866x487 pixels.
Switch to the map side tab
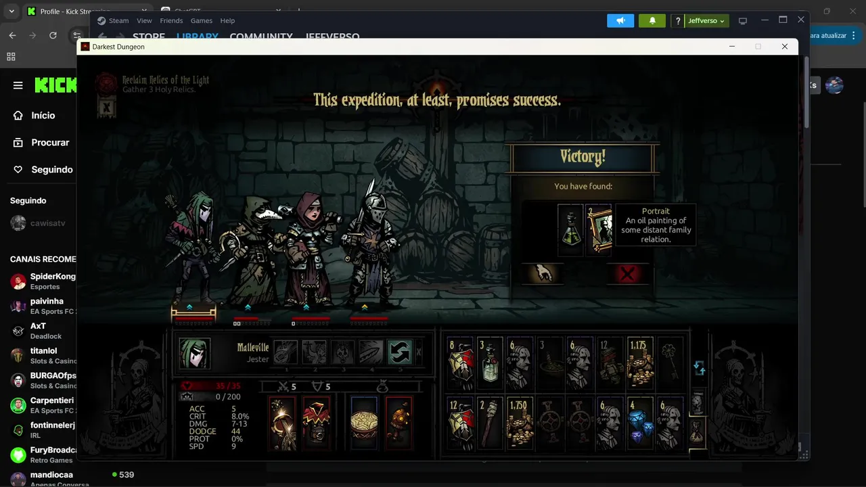pos(697,404)
